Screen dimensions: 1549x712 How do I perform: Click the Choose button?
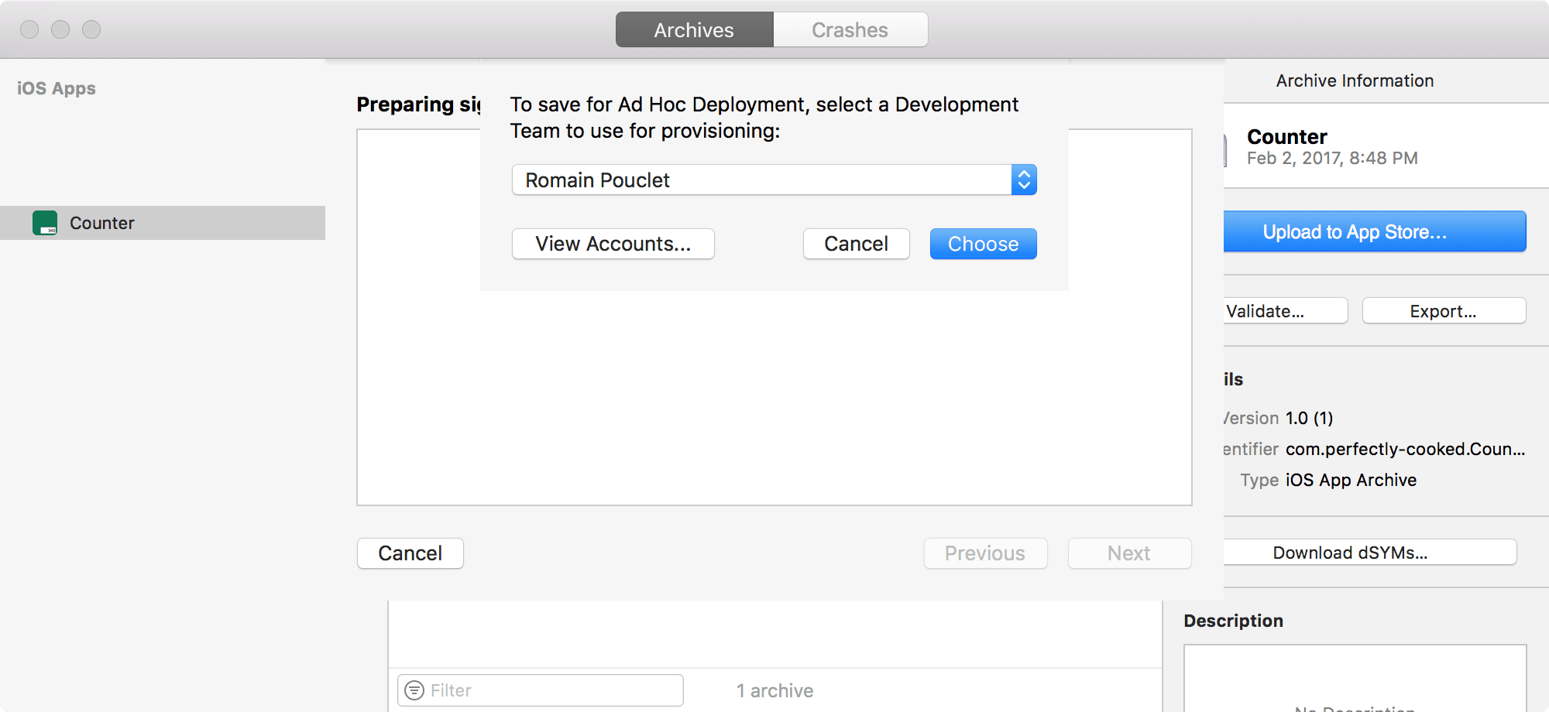[x=983, y=244]
